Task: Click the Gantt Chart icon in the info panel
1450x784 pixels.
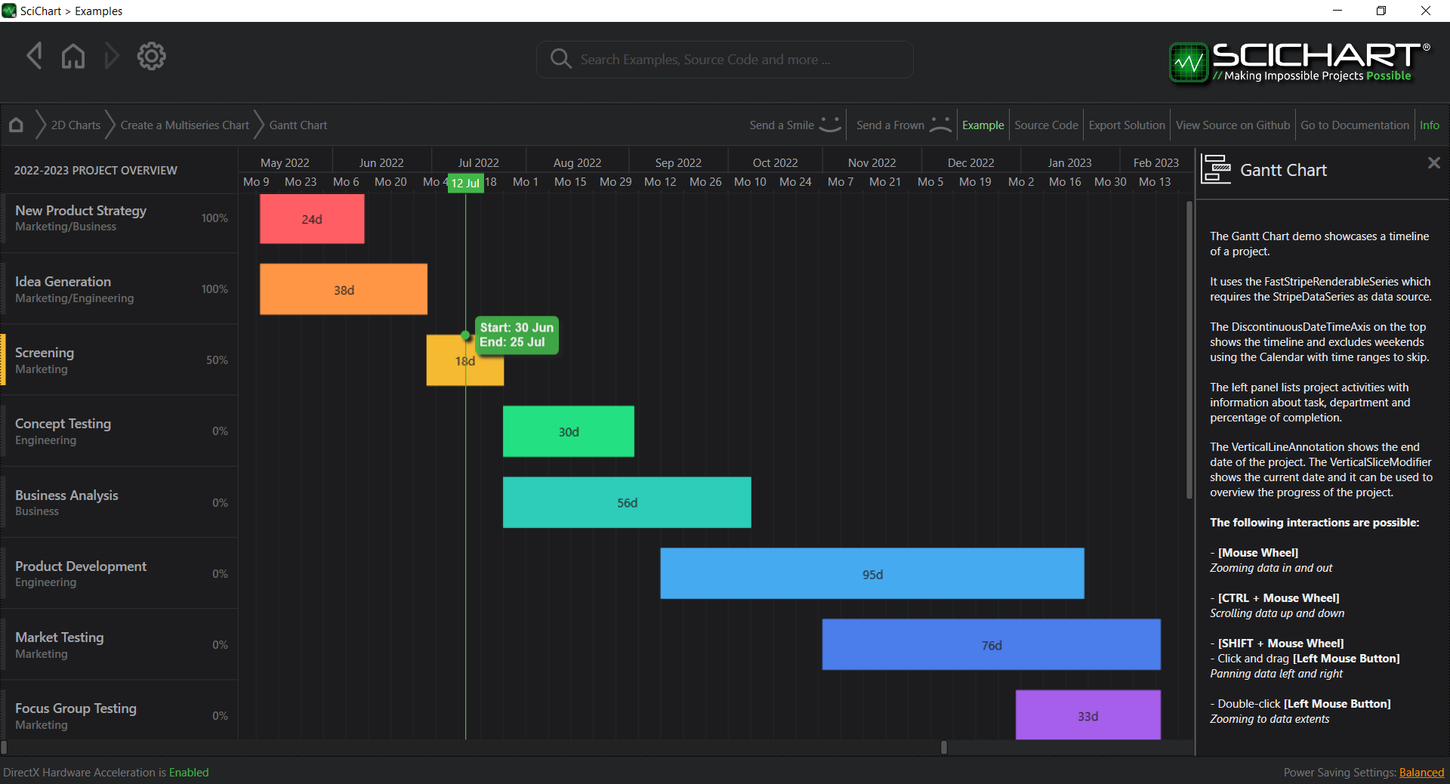Action: coord(1216,169)
